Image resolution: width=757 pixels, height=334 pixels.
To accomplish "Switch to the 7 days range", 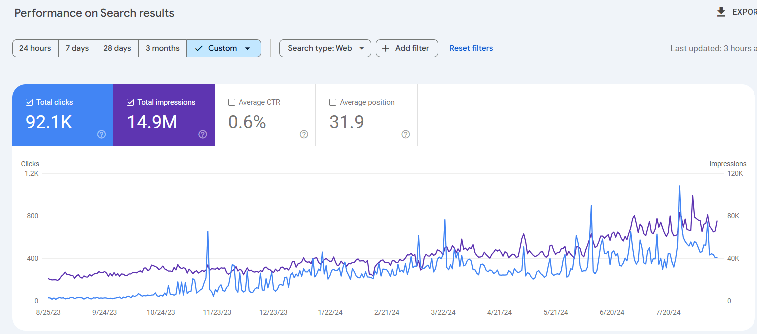I will pyautogui.click(x=77, y=48).
